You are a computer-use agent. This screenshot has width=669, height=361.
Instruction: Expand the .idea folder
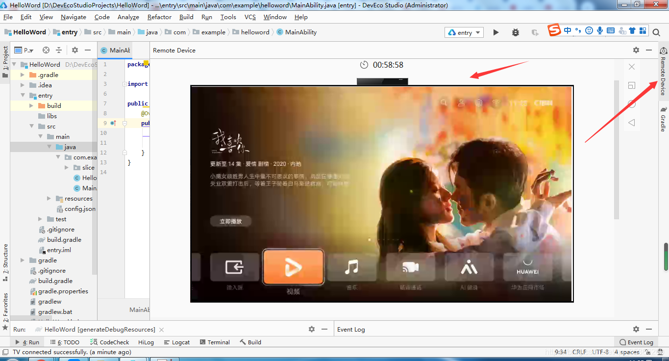[x=23, y=85]
